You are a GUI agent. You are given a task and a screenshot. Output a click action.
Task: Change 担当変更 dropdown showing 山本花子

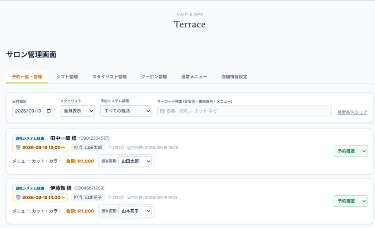(135, 211)
